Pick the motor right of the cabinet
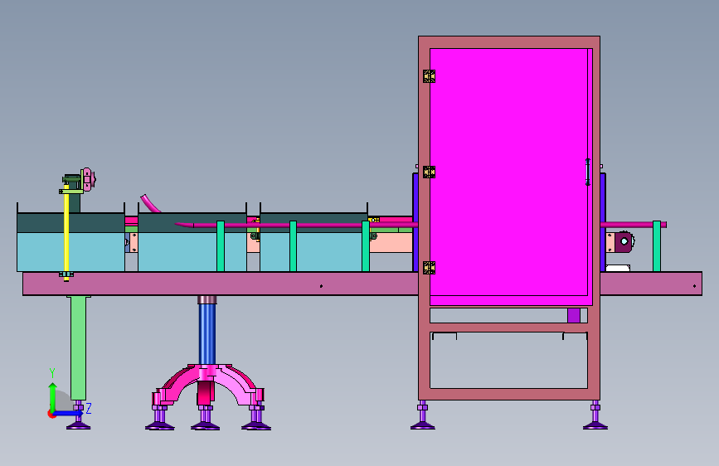Screen dimensions: 719x466 (x=624, y=242)
